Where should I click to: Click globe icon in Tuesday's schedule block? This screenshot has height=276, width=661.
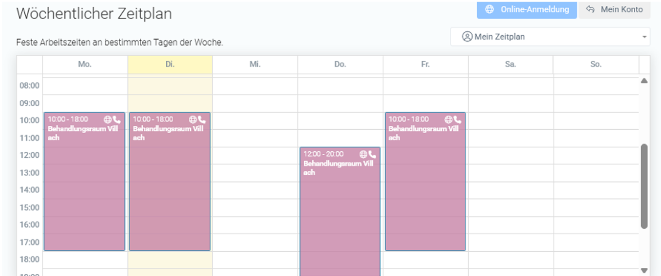[x=193, y=119]
